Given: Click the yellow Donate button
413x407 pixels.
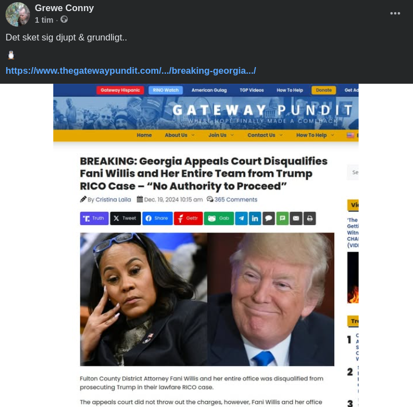Looking at the screenshot, I should click(x=324, y=90).
